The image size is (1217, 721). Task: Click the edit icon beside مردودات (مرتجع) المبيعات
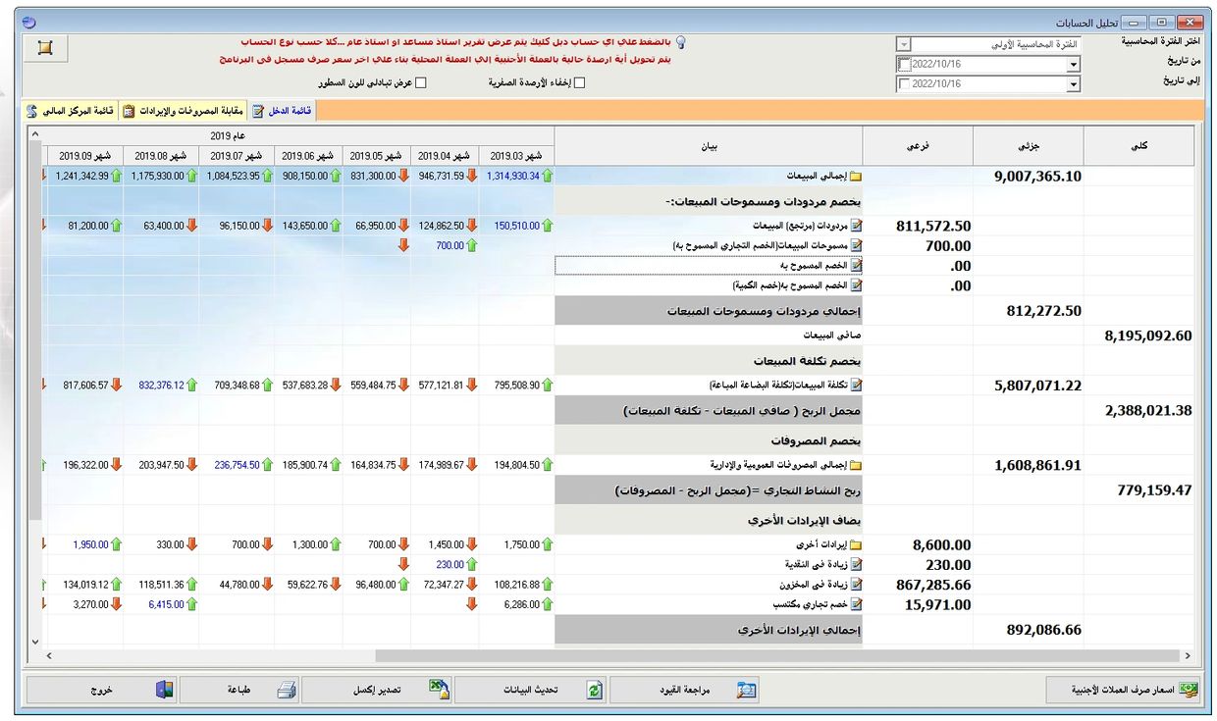pos(855,226)
